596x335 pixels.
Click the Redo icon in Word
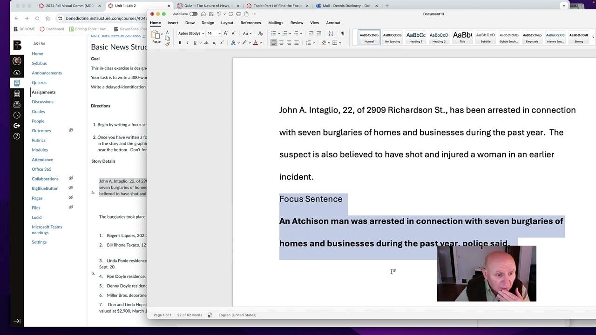[230, 14]
